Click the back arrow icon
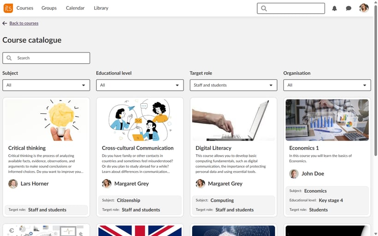378x236 pixels. point(5,23)
